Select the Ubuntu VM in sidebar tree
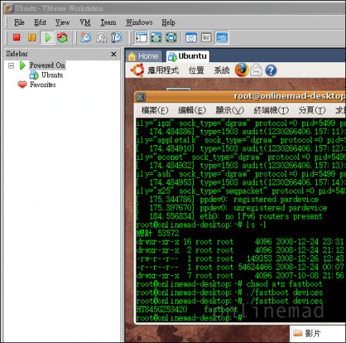346x343 pixels. (52, 75)
